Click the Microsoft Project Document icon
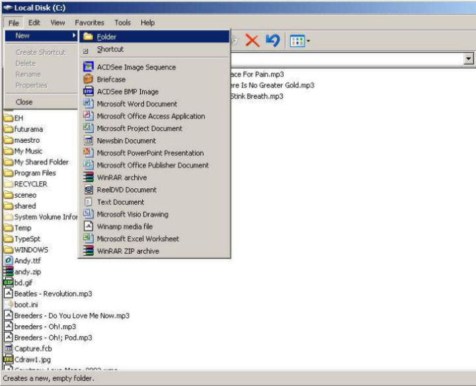 click(89, 128)
